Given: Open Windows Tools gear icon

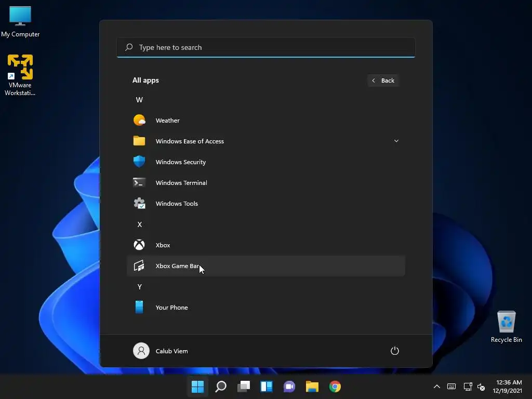Looking at the screenshot, I should (139, 203).
